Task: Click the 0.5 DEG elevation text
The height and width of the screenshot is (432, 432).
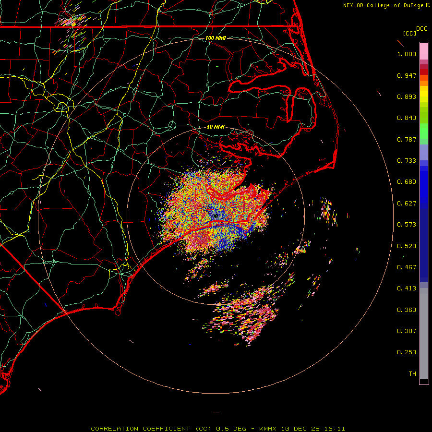Action: pos(231,429)
